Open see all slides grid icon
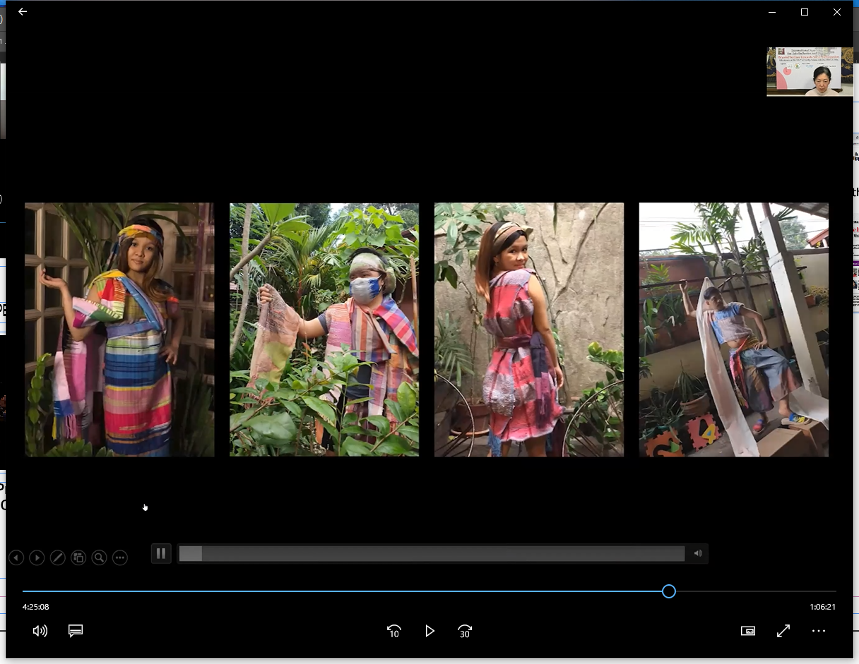 click(78, 557)
